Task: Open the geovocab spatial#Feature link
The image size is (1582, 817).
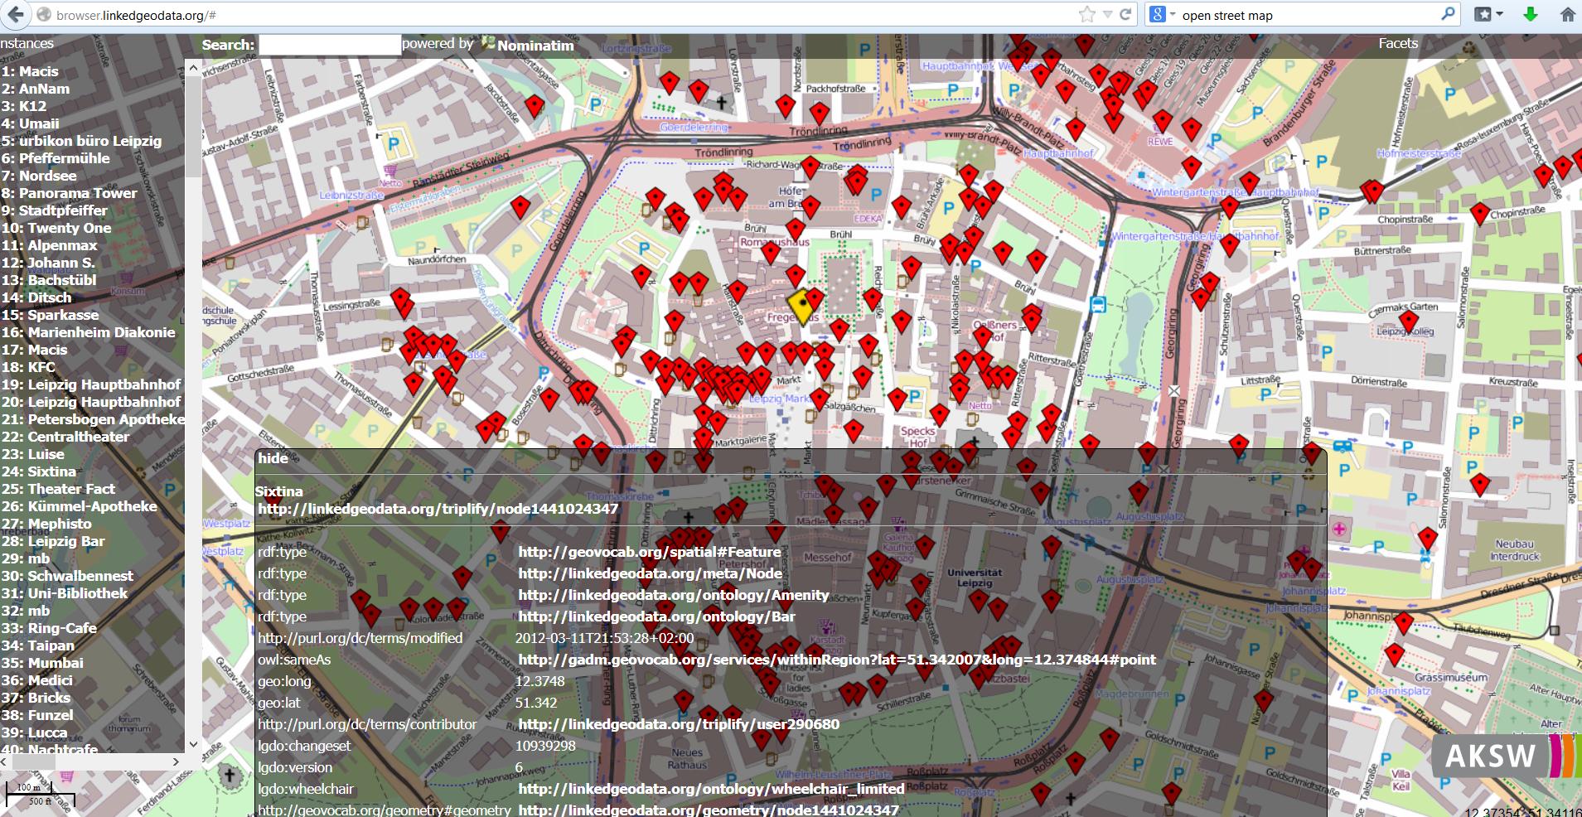Action: [x=649, y=552]
